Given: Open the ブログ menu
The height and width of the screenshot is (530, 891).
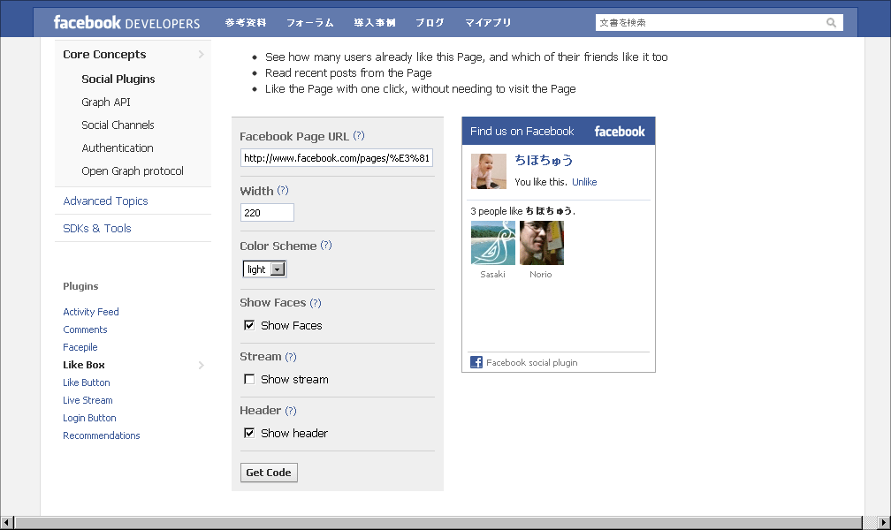Looking at the screenshot, I should [x=430, y=23].
